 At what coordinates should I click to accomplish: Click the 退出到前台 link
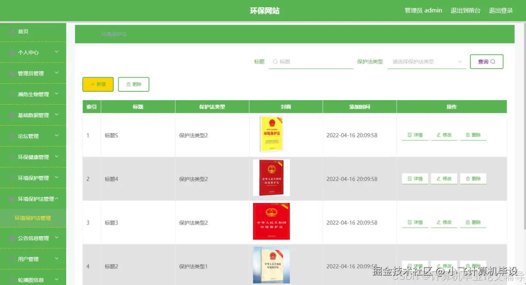[x=465, y=10]
